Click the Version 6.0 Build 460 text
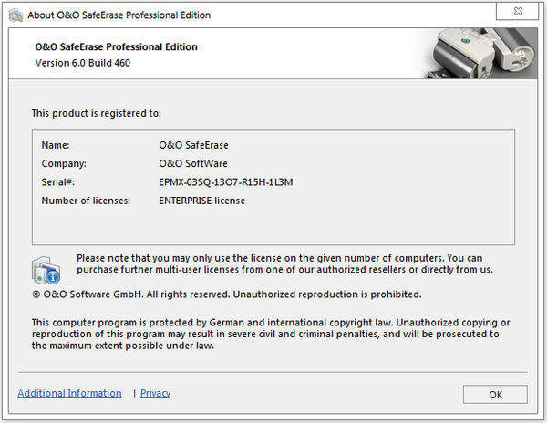The width and height of the screenshot is (547, 423). point(80,62)
